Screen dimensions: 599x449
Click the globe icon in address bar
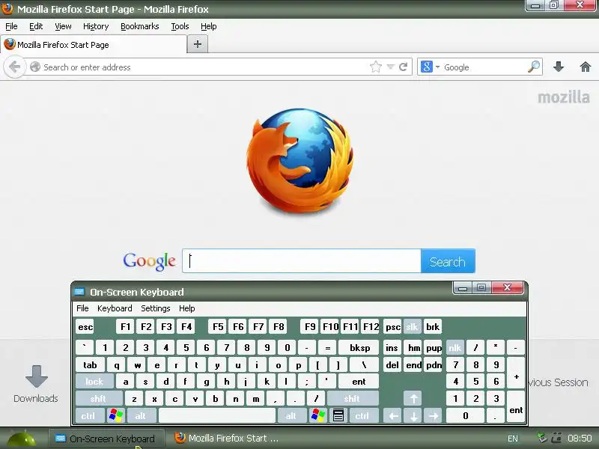[34, 67]
